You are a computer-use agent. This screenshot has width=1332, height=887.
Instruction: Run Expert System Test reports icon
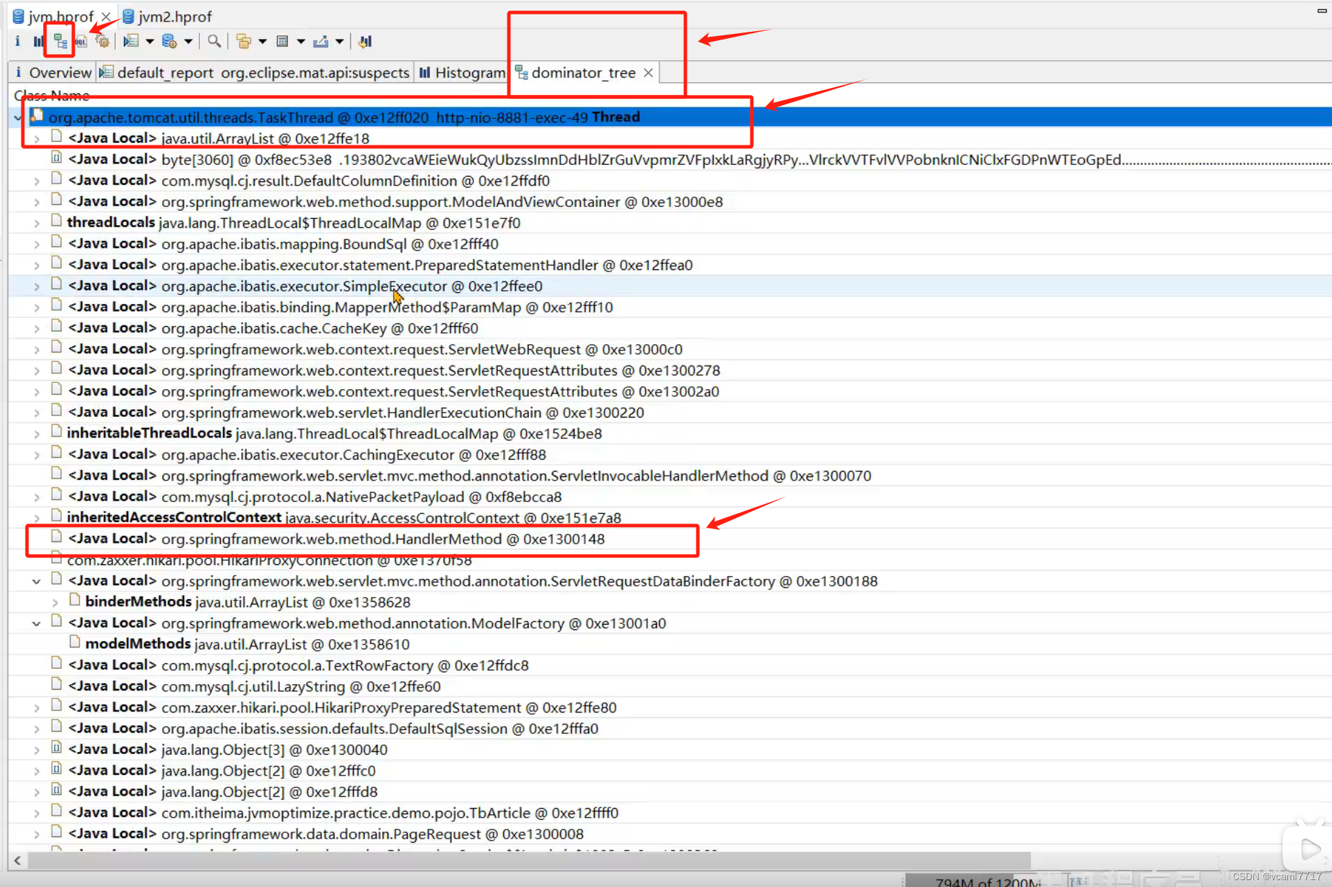click(x=131, y=42)
